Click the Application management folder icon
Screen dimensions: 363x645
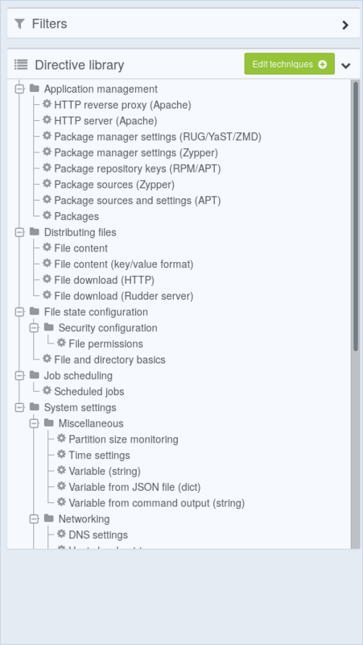coord(35,89)
